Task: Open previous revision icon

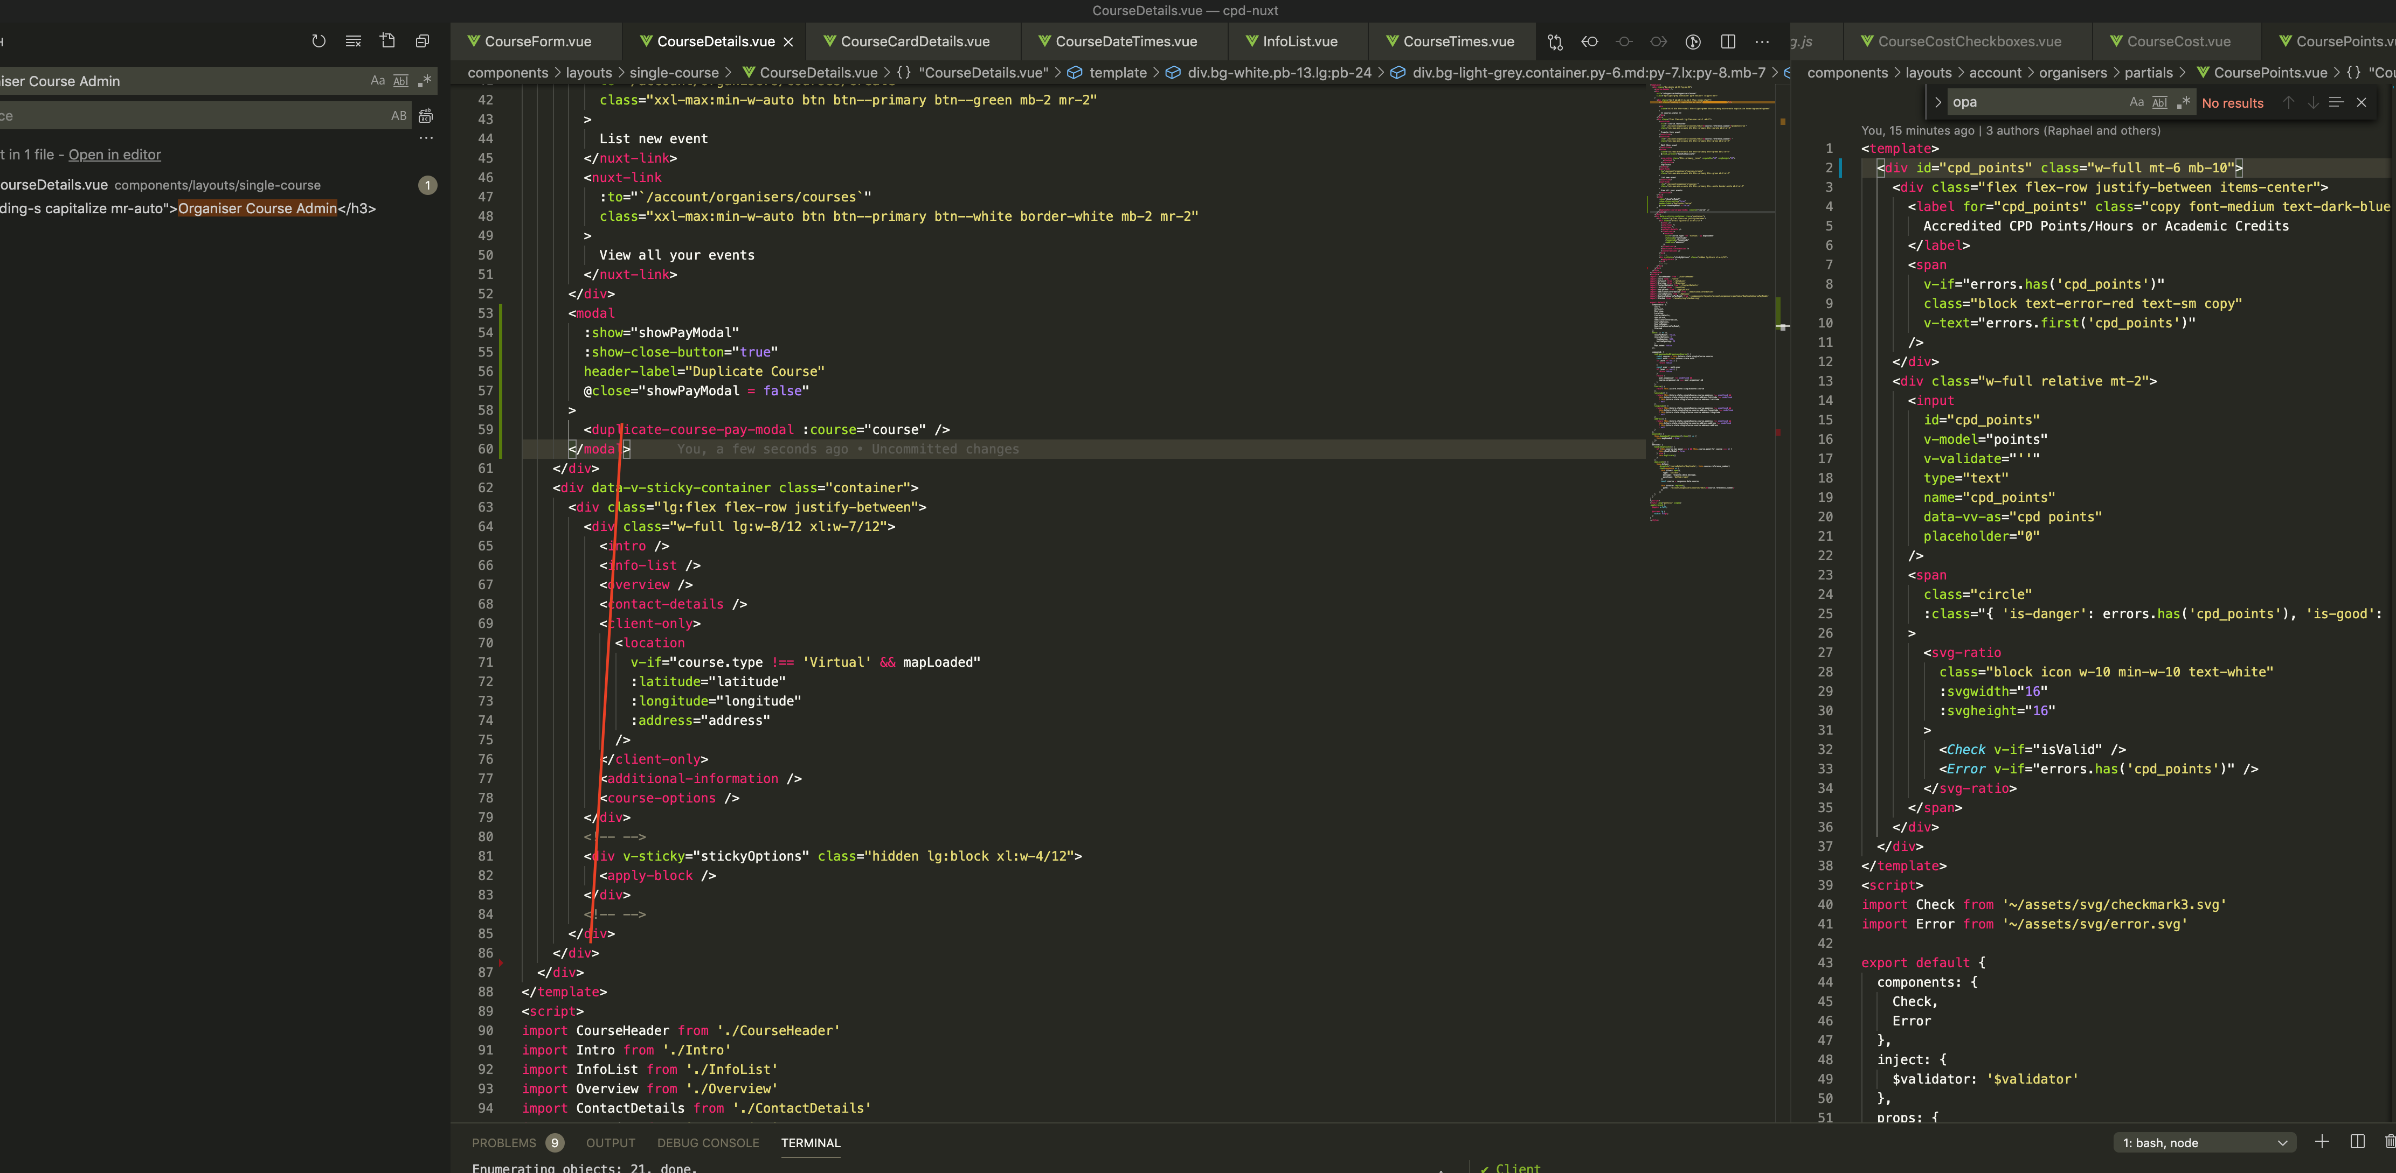Action: (1590, 41)
